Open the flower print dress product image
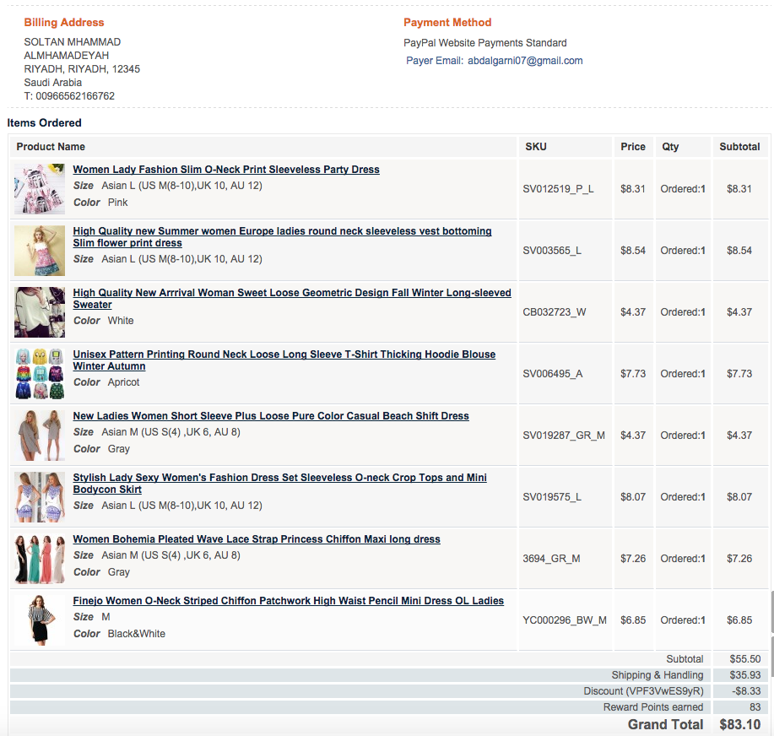774x736 pixels. [40, 251]
